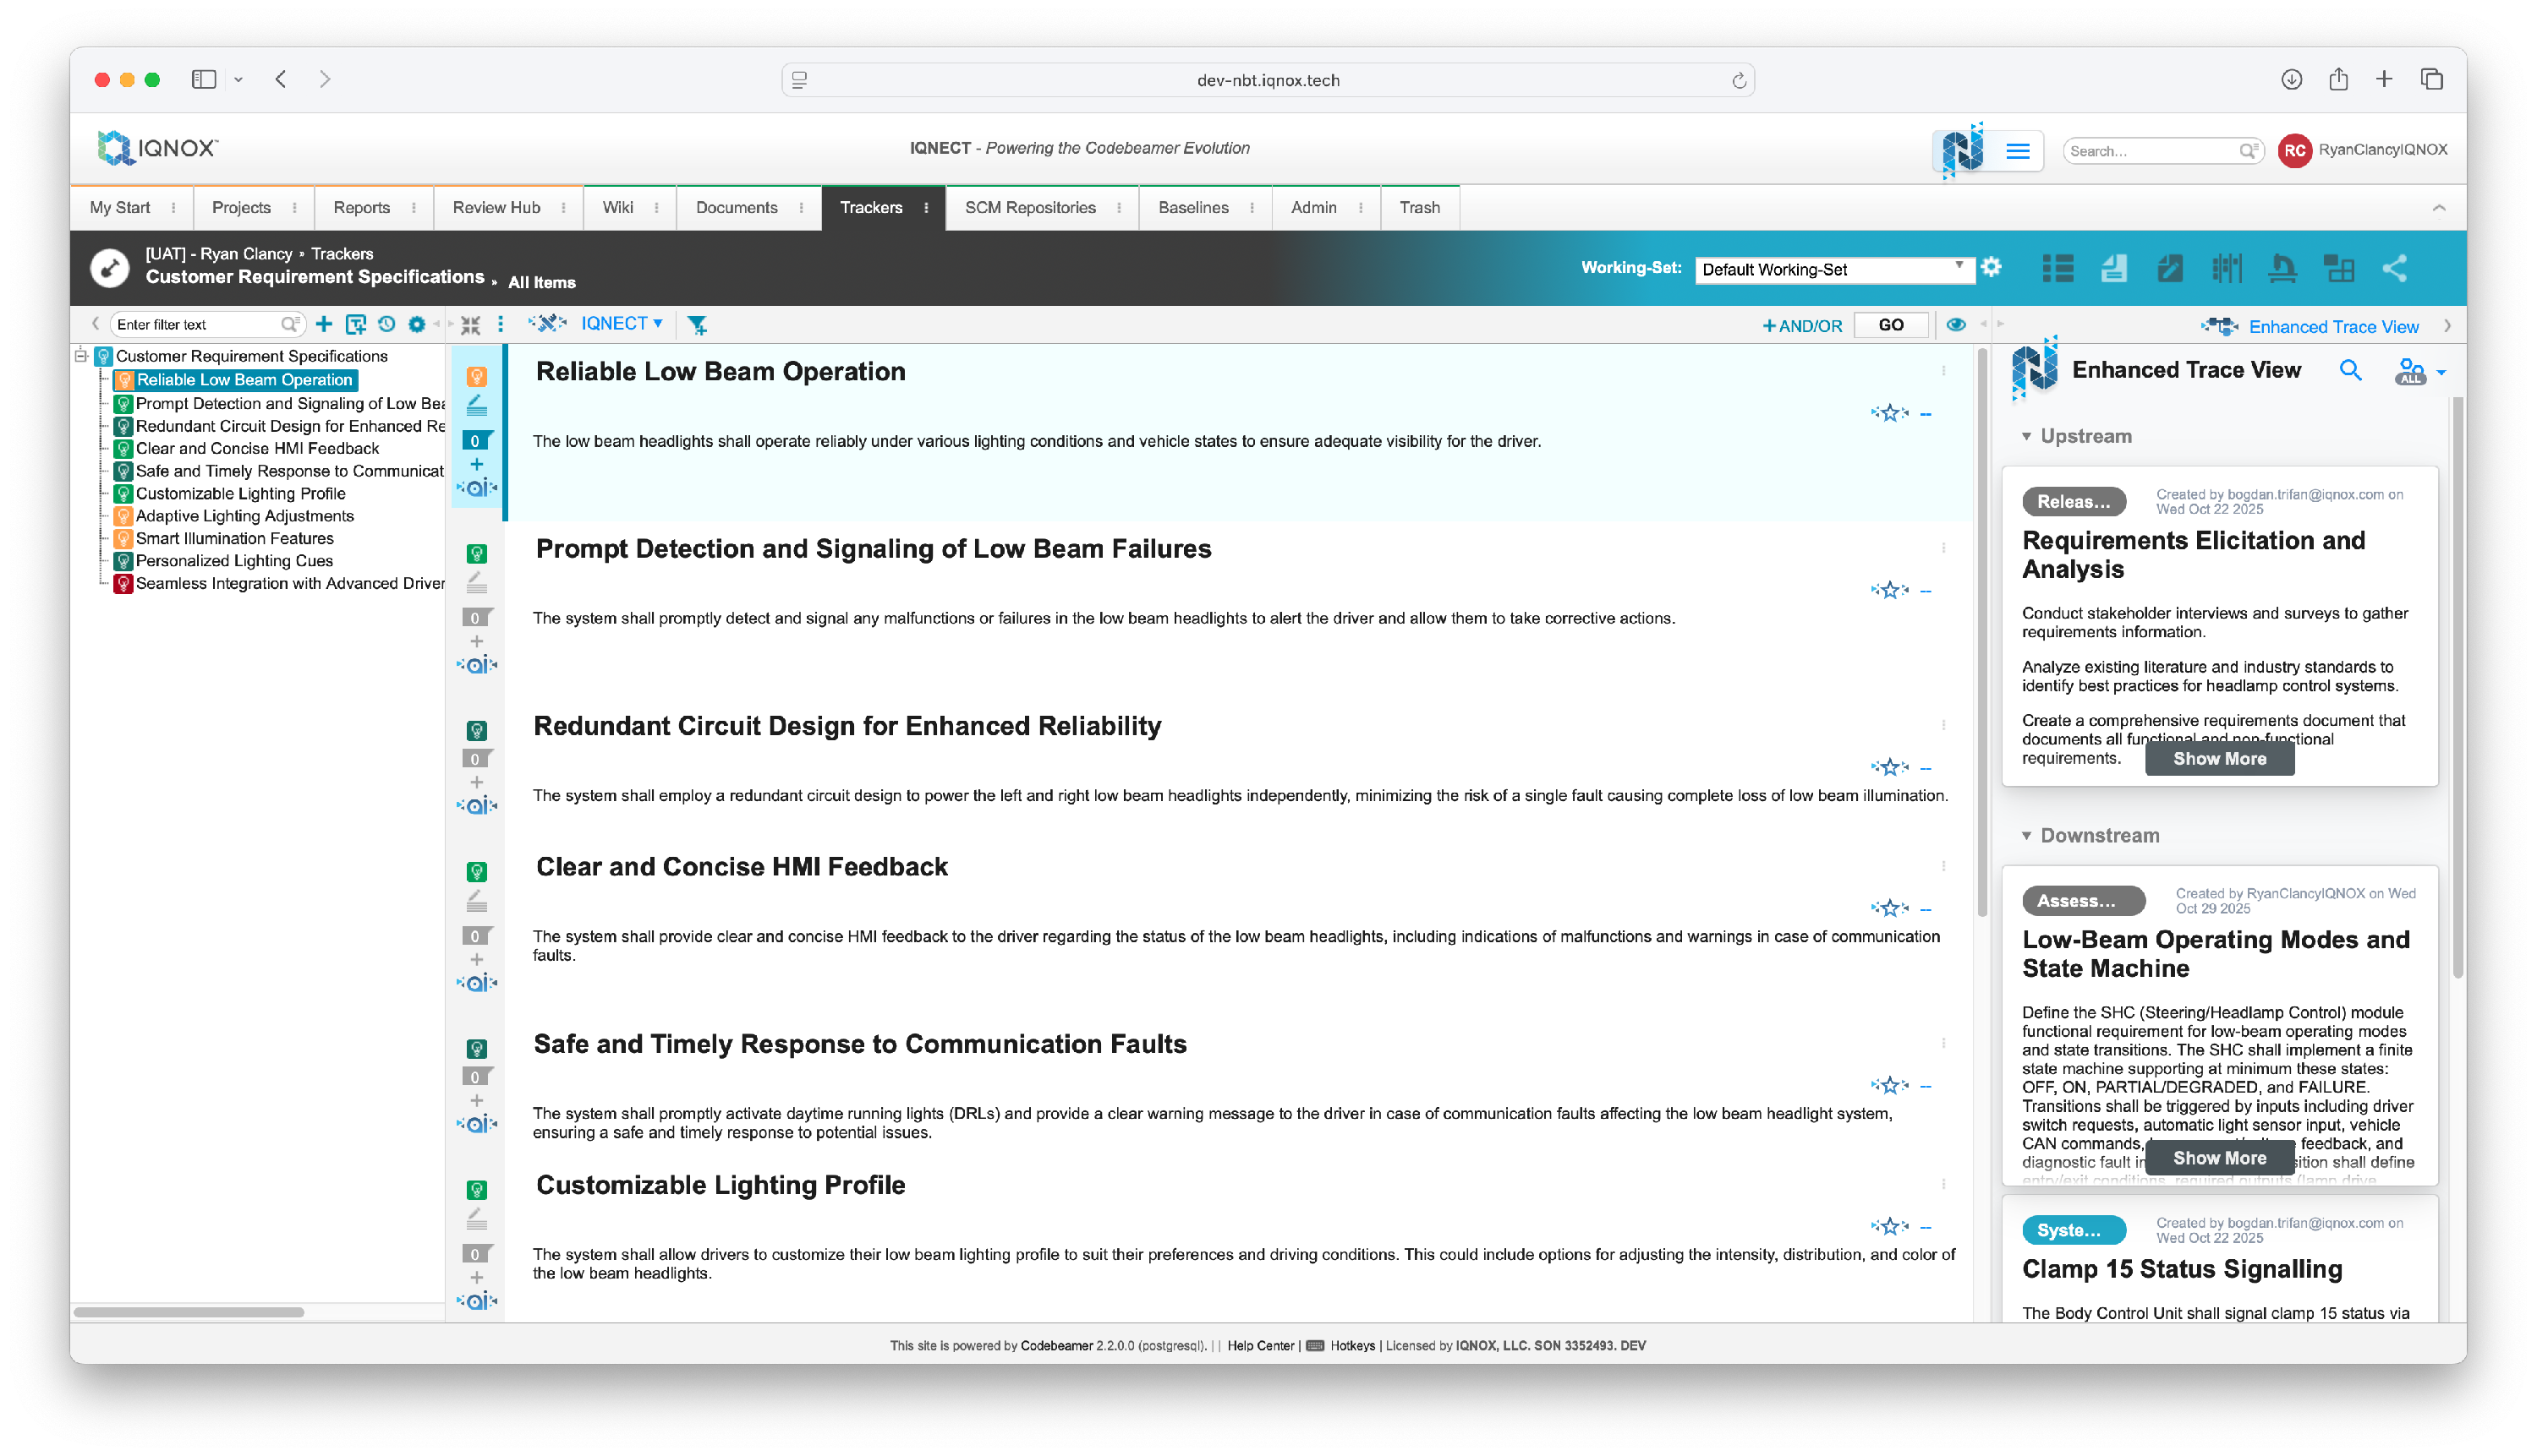Click the Working-Set settings gear icon
The height and width of the screenshot is (1456, 2537).
(1992, 267)
